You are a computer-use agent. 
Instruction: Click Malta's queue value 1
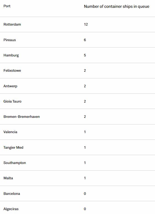(85, 178)
